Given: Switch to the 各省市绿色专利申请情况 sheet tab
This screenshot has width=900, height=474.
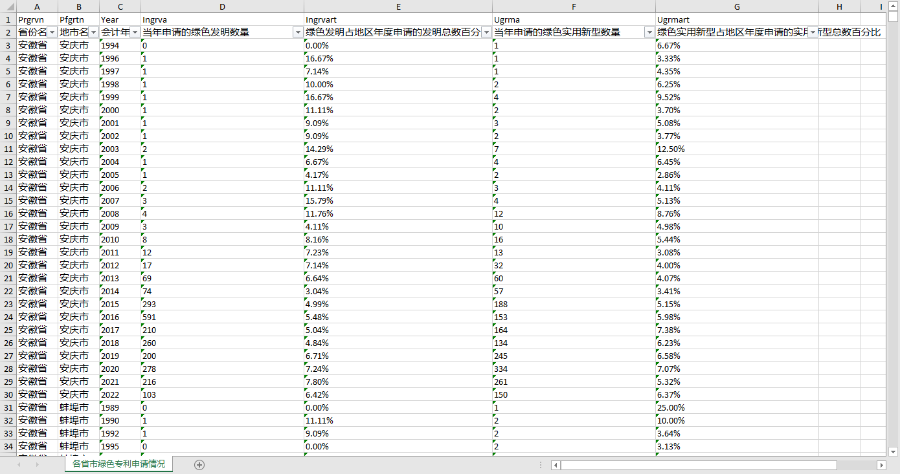Looking at the screenshot, I should [118, 464].
